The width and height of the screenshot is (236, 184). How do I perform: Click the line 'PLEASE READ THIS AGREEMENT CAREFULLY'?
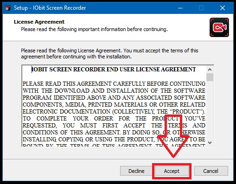[x=114, y=84]
